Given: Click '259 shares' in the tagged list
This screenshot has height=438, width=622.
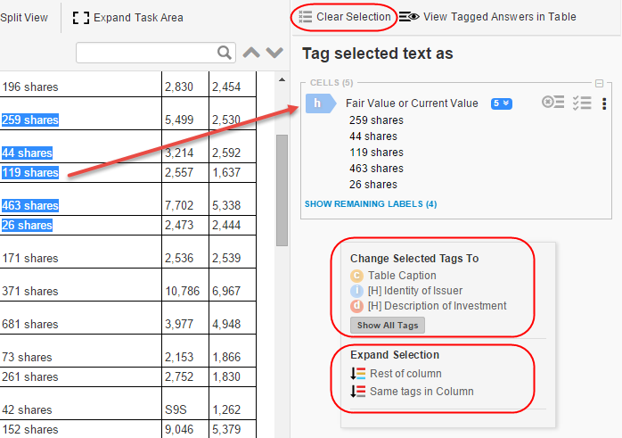Looking at the screenshot, I should [x=376, y=120].
